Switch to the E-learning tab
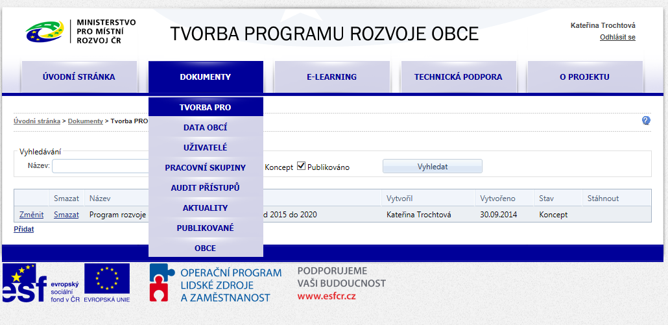668x325 pixels. coord(332,77)
